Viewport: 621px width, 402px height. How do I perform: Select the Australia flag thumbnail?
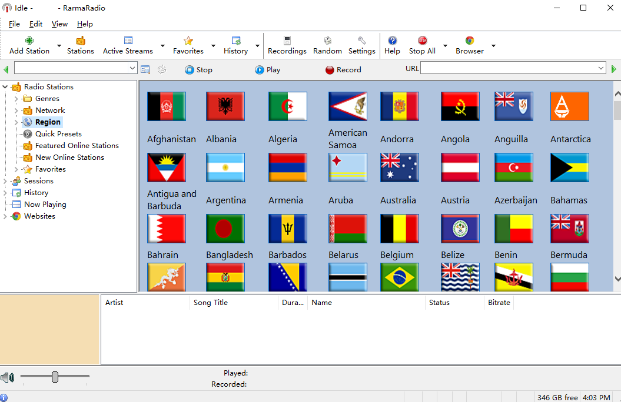[x=400, y=168]
